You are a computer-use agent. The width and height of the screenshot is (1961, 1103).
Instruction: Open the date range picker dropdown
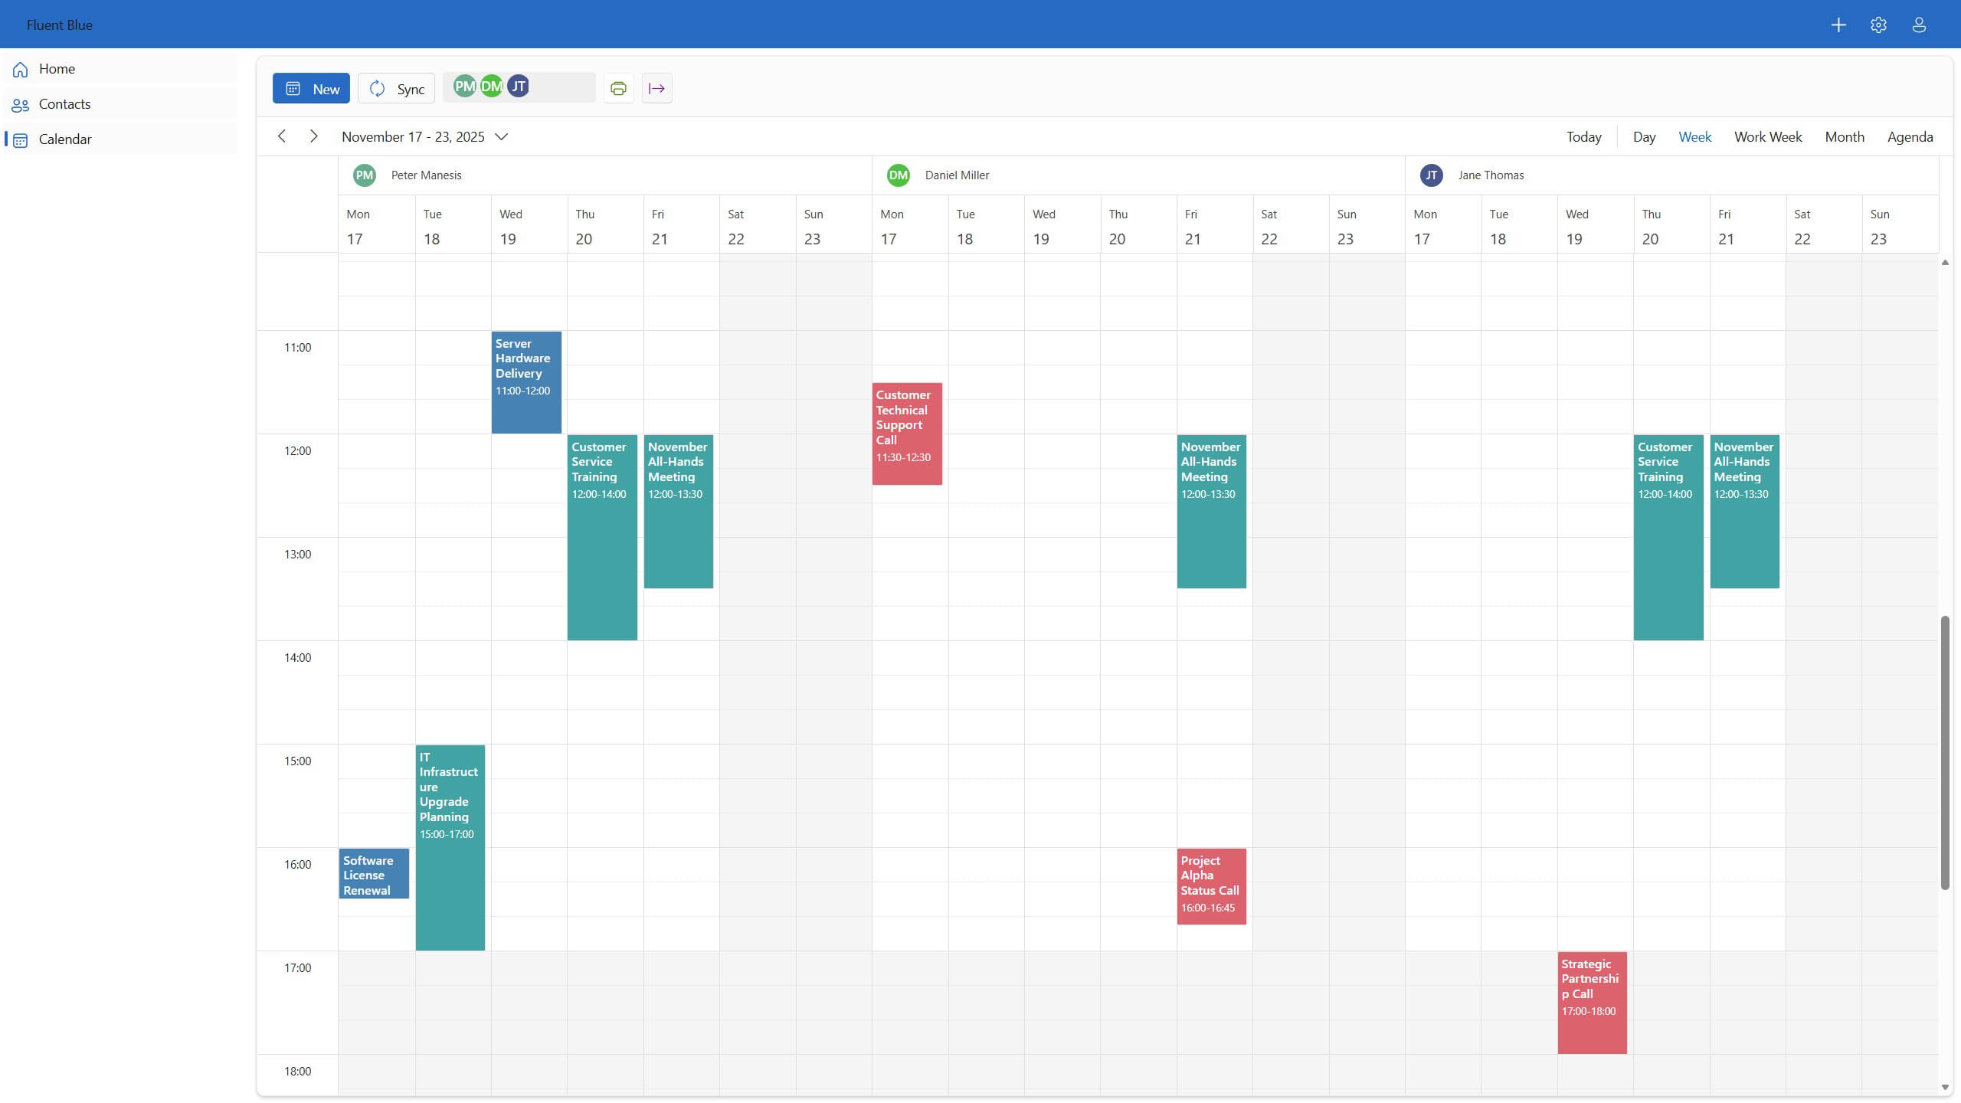pos(503,136)
